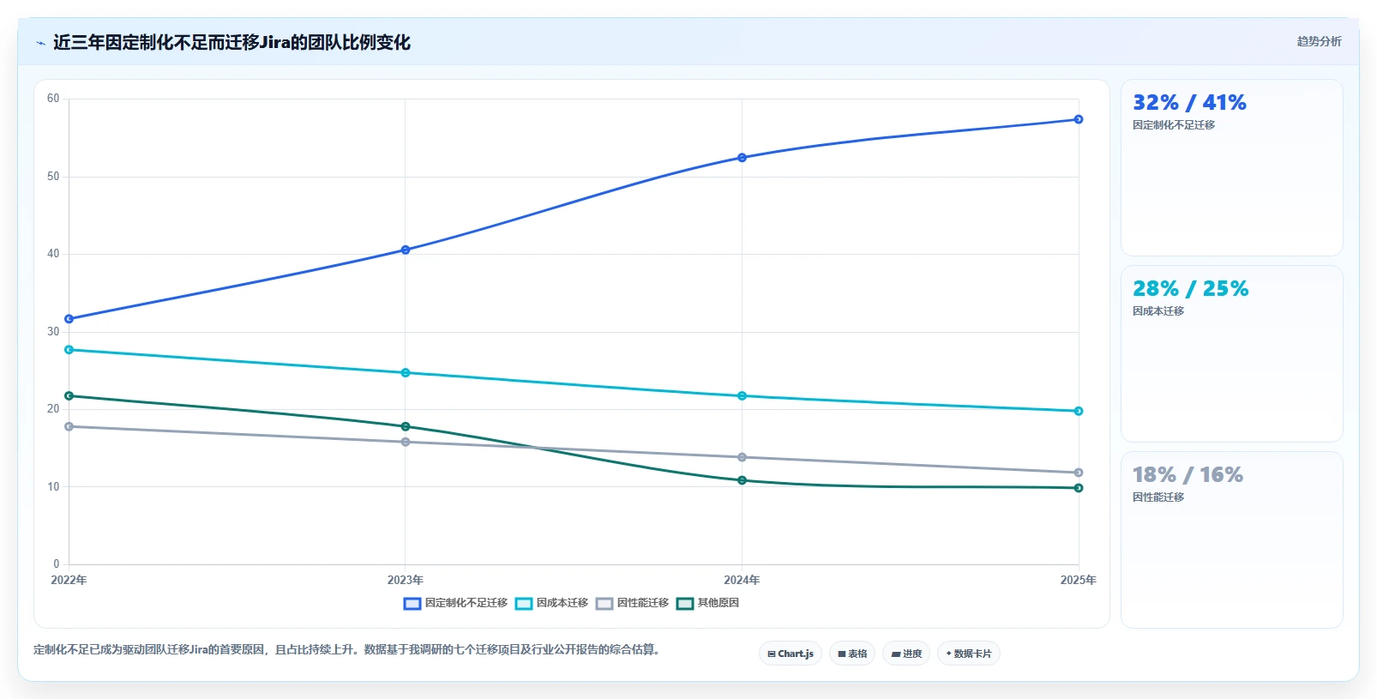The image size is (1377, 699).
Task: Click the 18% / 16% stat value
Action: 1188,475
